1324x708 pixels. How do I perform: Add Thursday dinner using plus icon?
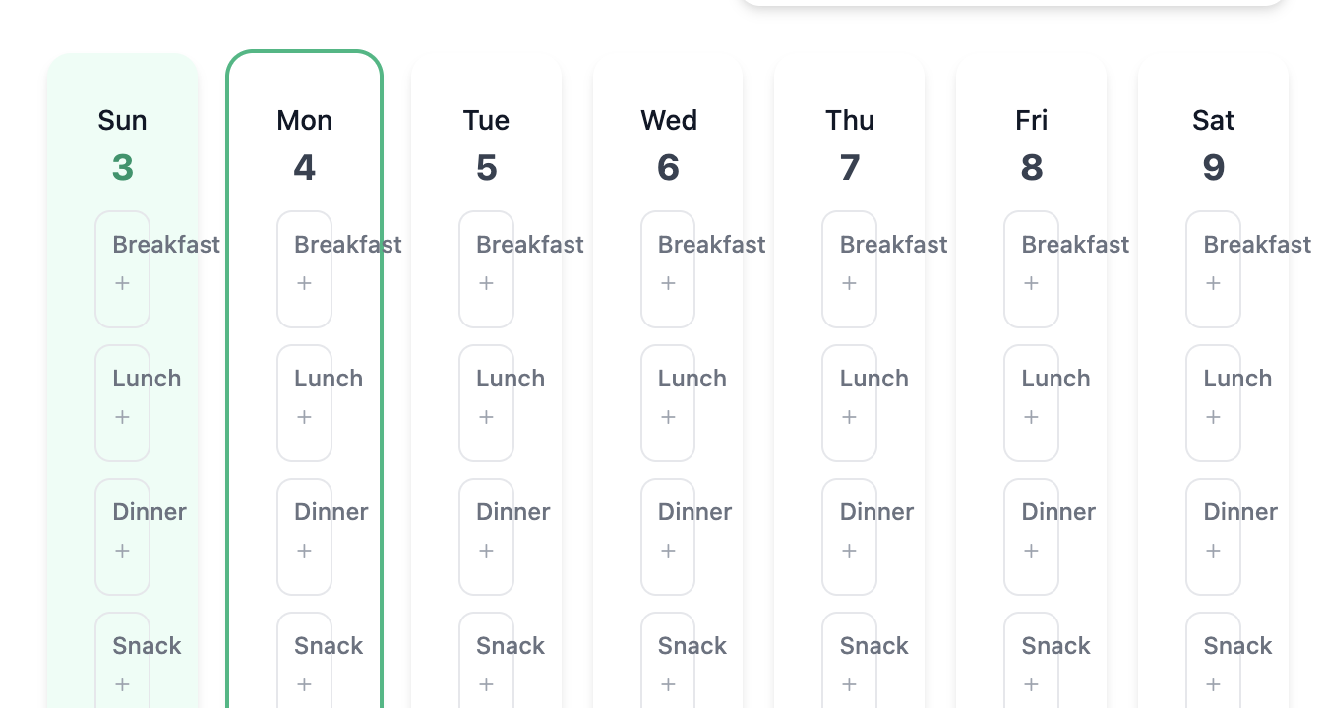coord(849,551)
